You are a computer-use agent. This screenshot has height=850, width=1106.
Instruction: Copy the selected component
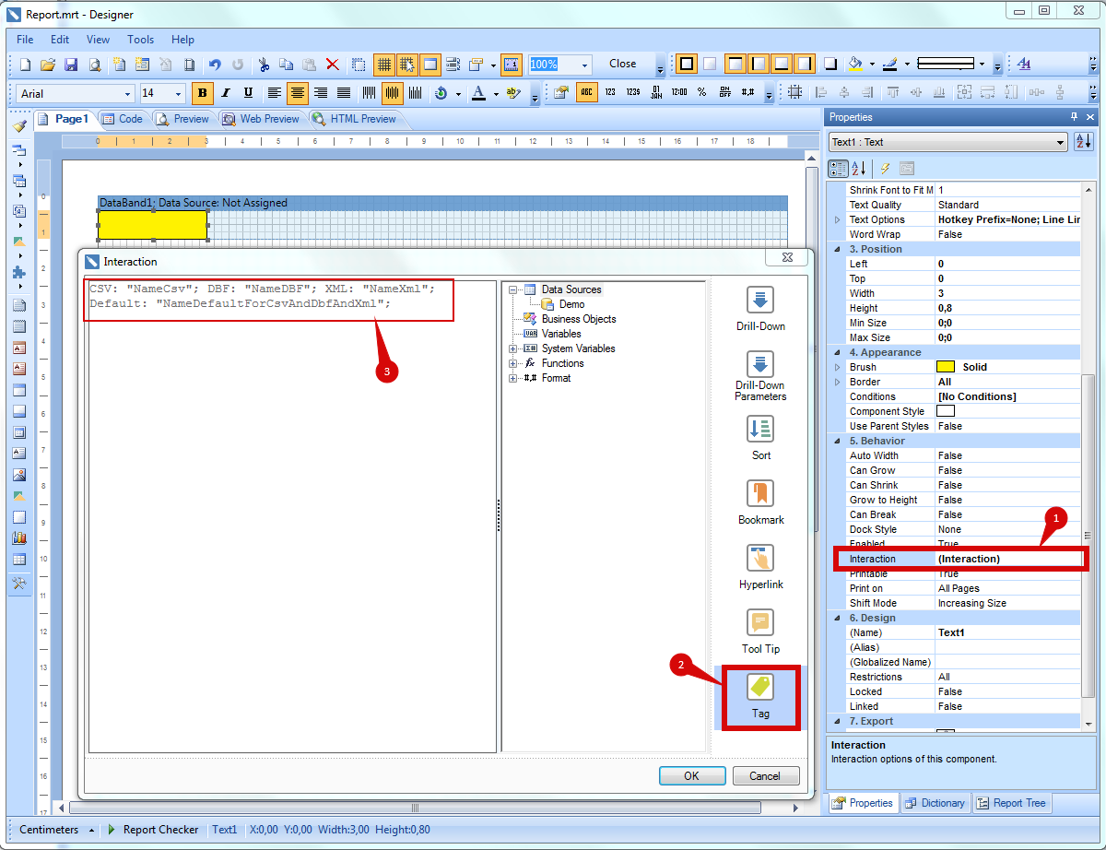point(286,65)
